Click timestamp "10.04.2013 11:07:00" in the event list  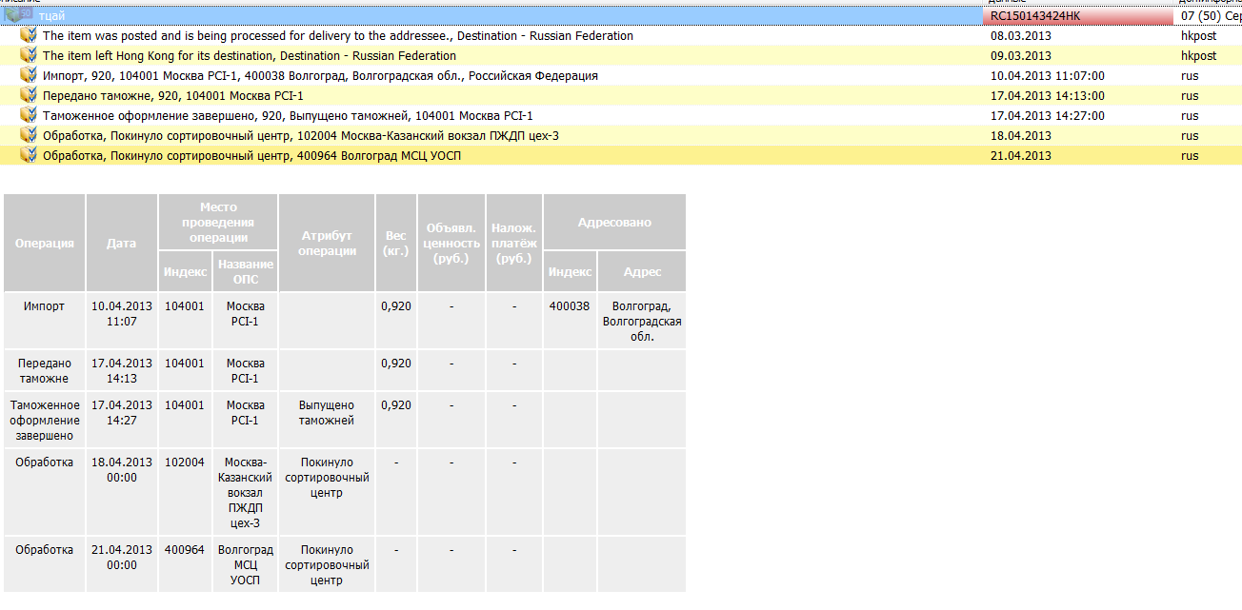[x=1048, y=76]
